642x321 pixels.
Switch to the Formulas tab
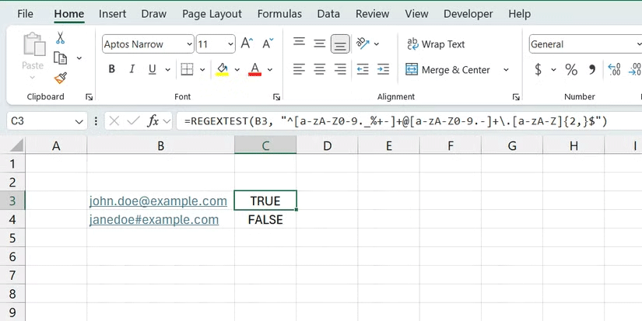[279, 14]
